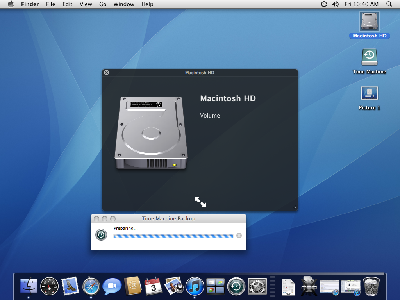Click the Time Machine Backup window title
This screenshot has height=300, width=400.
click(168, 218)
